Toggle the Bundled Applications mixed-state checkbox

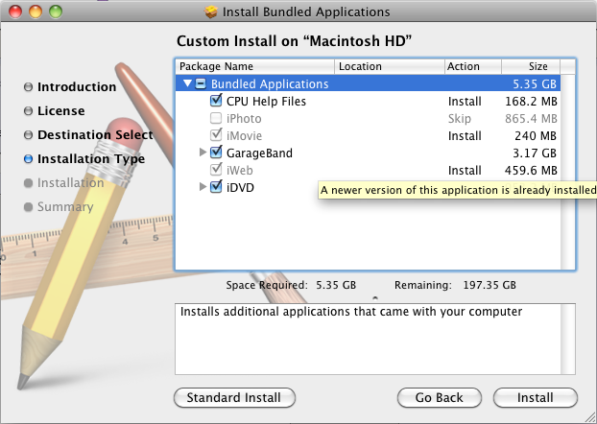(x=201, y=83)
